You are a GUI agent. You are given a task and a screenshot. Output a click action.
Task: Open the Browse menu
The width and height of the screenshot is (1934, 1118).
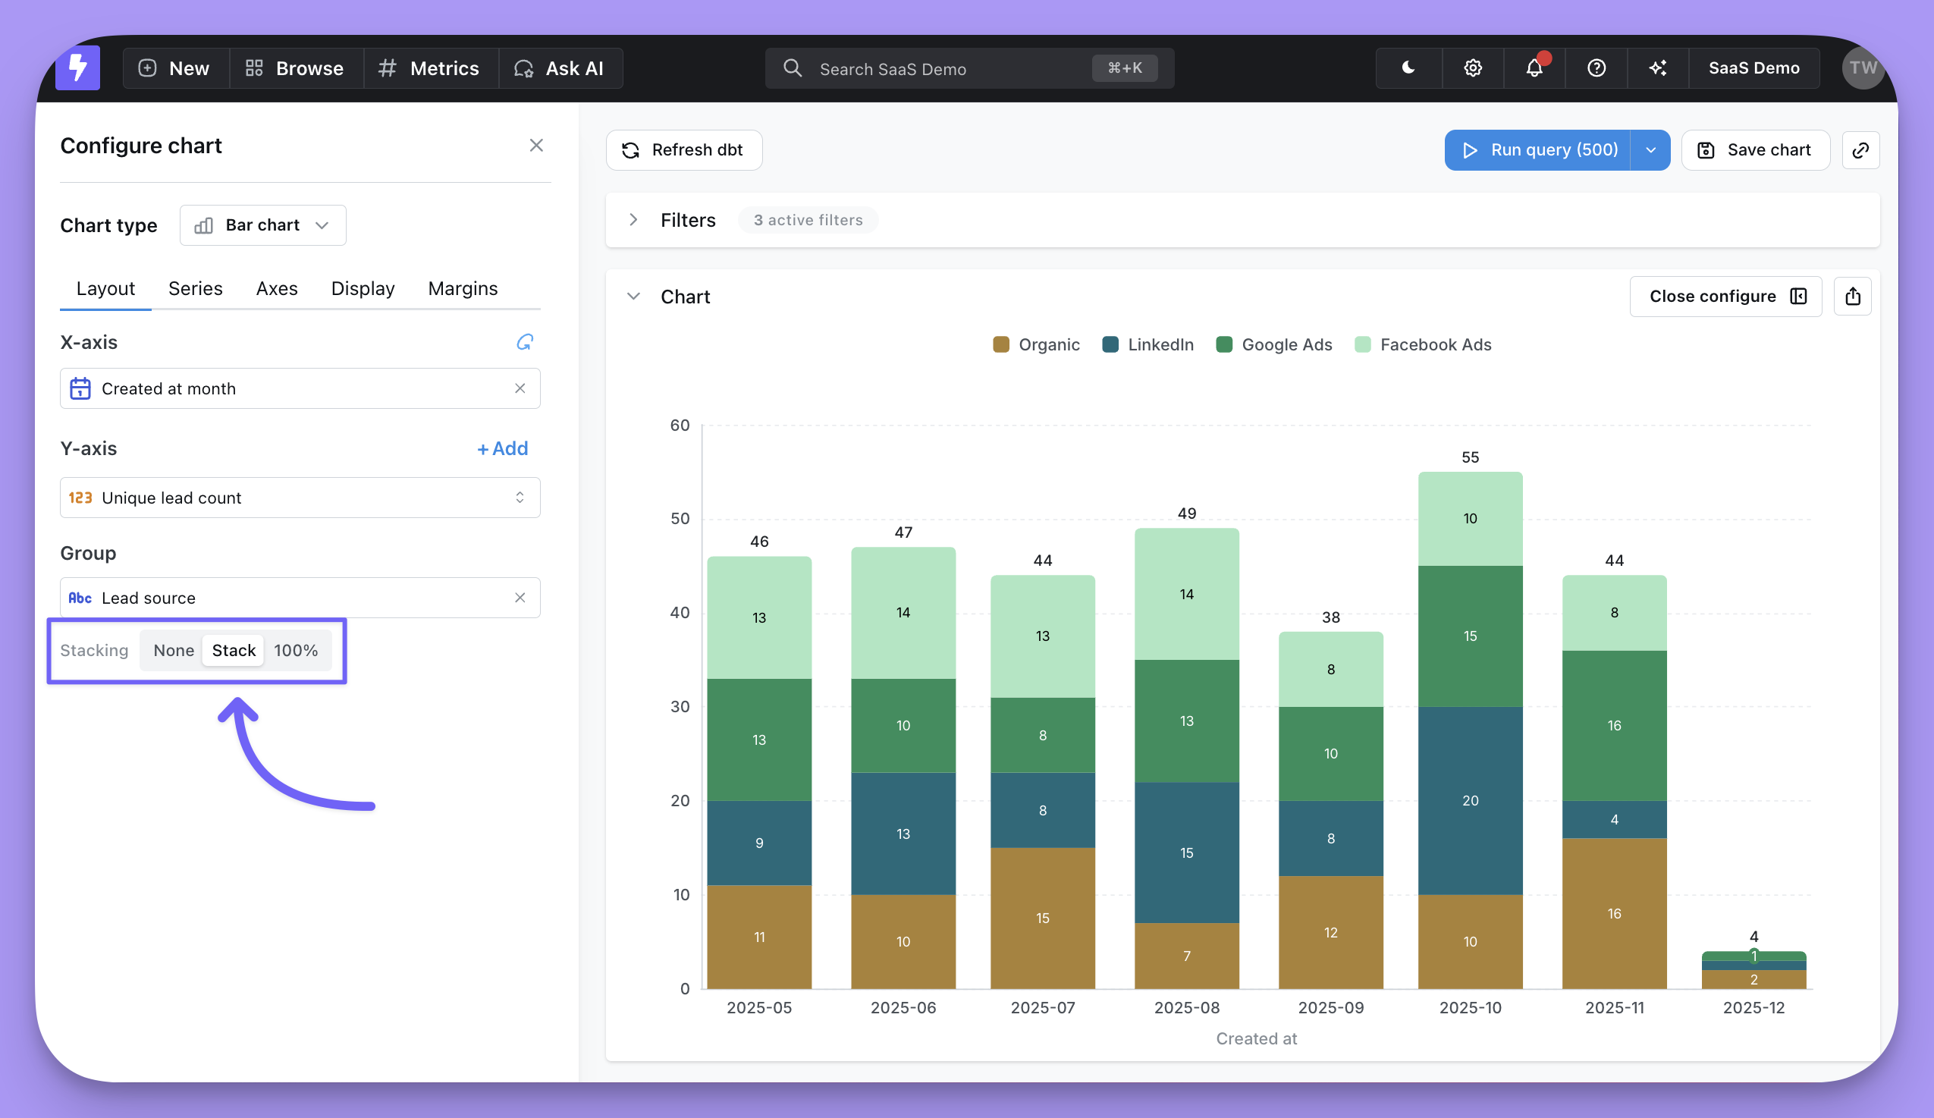pyautogui.click(x=296, y=68)
